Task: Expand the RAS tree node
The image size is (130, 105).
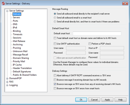Action: click(x=7, y=82)
